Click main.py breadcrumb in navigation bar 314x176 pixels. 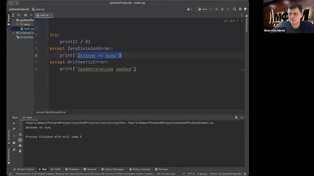[x=38, y=9]
